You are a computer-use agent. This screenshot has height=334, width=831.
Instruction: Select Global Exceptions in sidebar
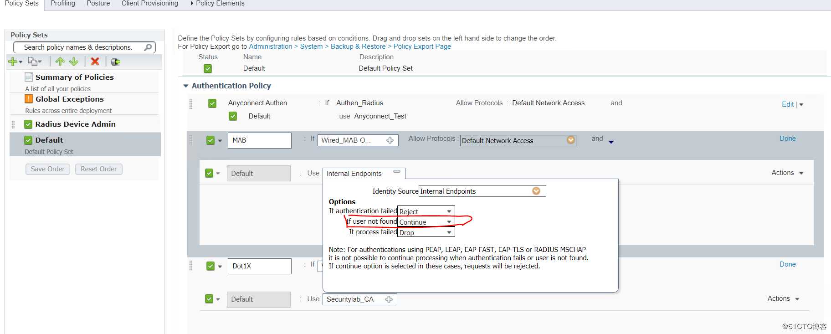[x=70, y=99]
